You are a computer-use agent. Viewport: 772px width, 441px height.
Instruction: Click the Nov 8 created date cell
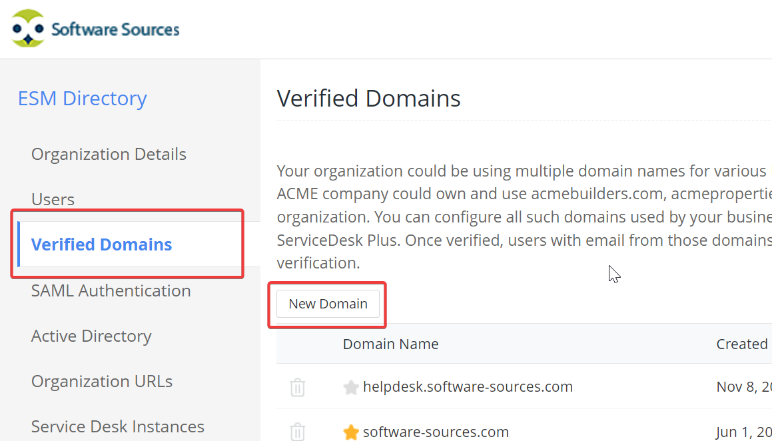pyautogui.click(x=743, y=386)
